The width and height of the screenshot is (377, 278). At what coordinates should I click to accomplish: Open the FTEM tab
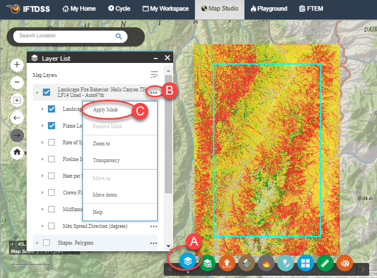(311, 9)
